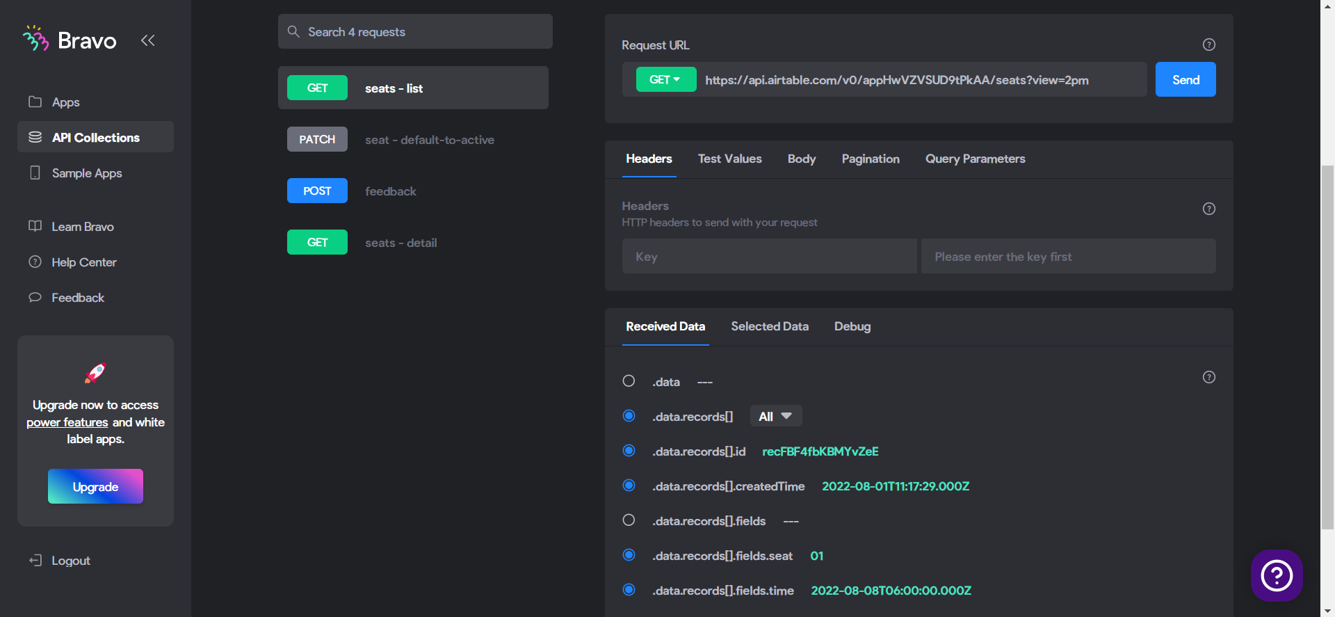Click the rocket upgrade icon
Viewport: 1335px width, 617px height.
coord(95,373)
